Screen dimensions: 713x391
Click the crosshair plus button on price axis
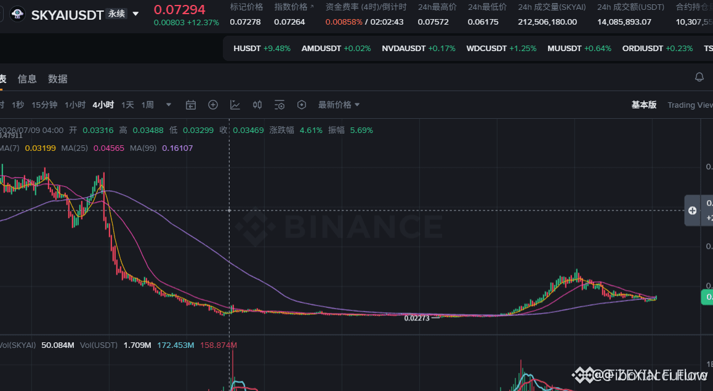[692, 211]
